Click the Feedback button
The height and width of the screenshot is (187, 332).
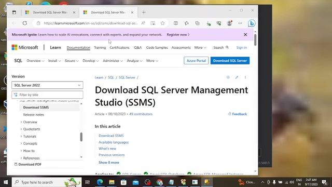pos(238,114)
